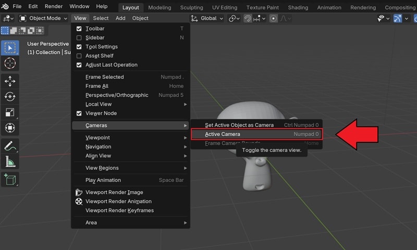Switch to the Modeling workspace tab
The width and height of the screenshot is (417, 250).
click(x=160, y=8)
